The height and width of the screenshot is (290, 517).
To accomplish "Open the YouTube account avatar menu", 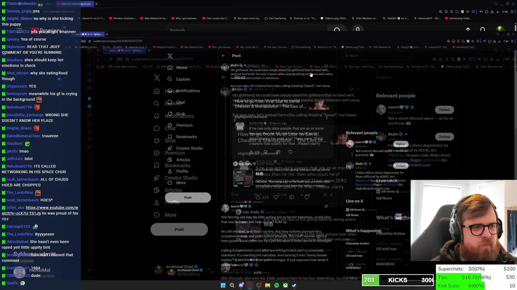I will [500, 29].
